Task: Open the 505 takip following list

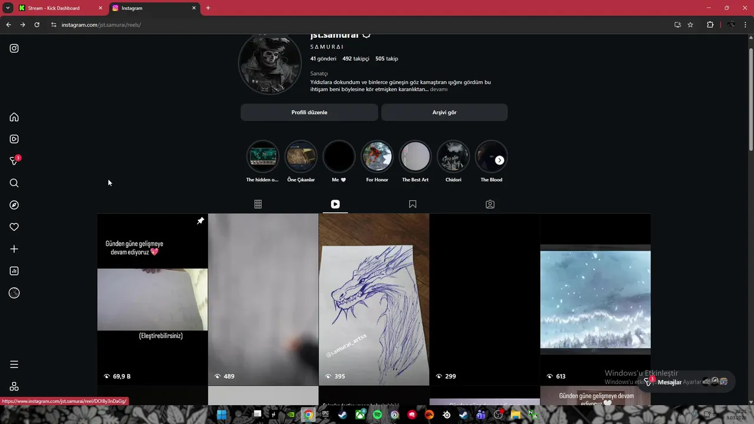Action: [387, 59]
